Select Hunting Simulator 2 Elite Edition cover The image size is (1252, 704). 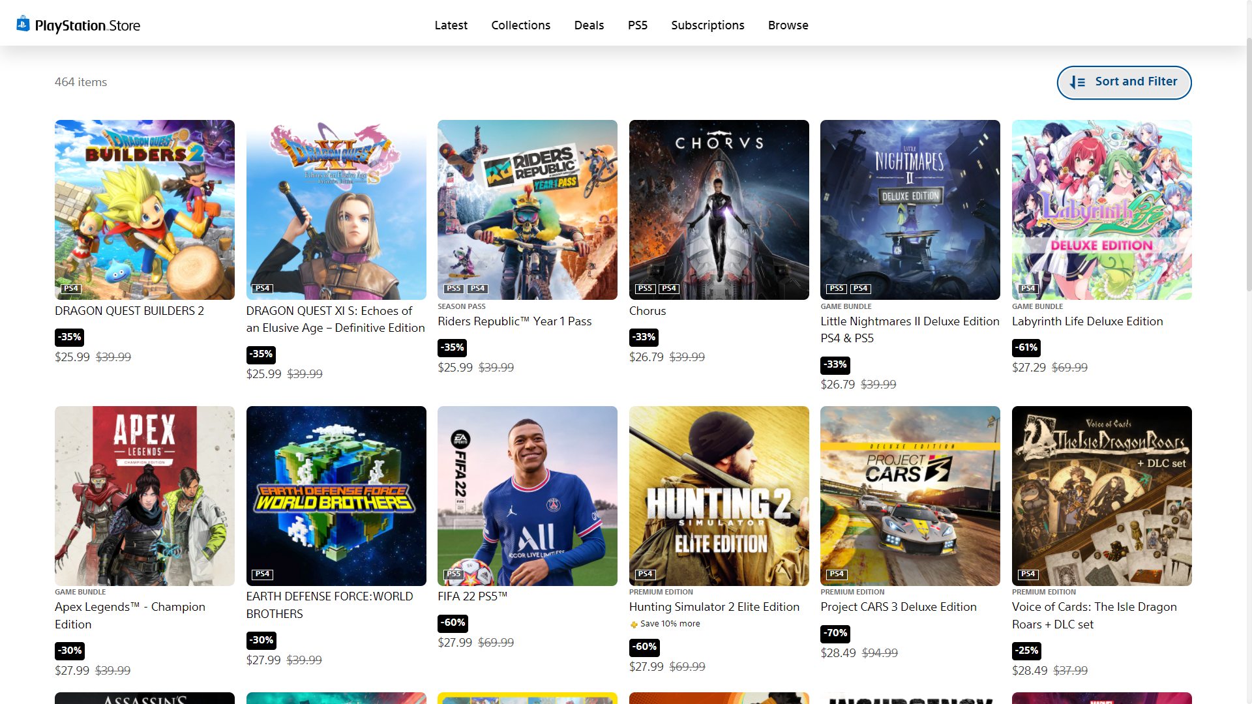719,495
